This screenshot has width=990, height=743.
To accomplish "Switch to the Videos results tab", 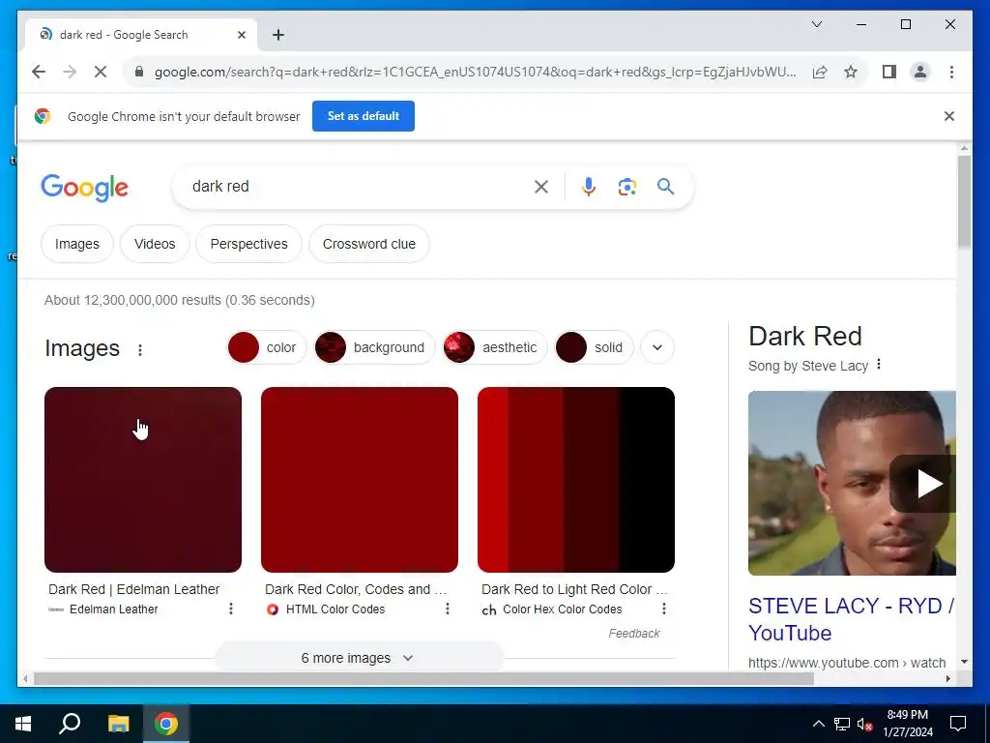I will click(155, 244).
